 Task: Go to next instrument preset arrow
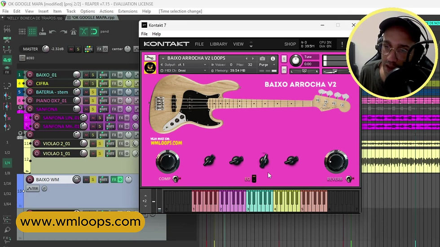pos(253,59)
